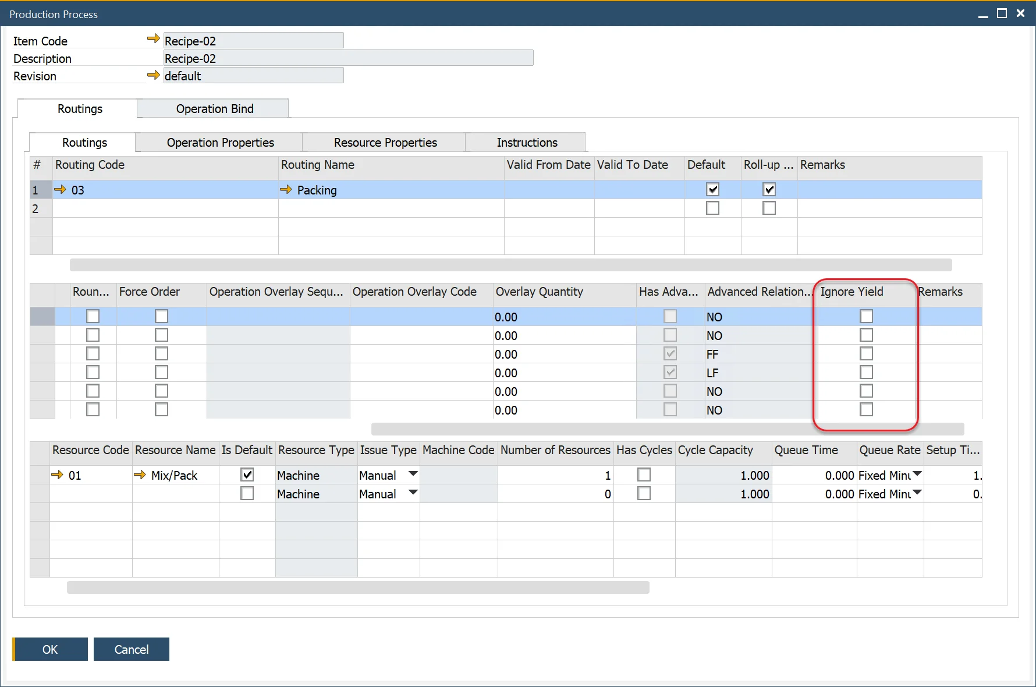1036x687 pixels.
Task: Click the Item Code link arrow
Action: pyautogui.click(x=153, y=39)
